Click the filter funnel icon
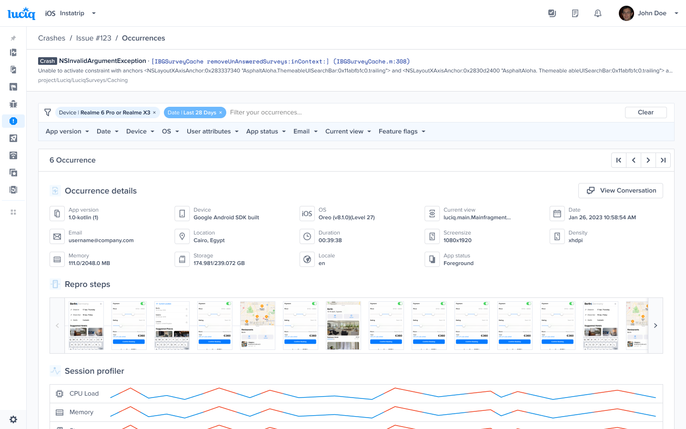686x429 pixels. pyautogui.click(x=48, y=112)
